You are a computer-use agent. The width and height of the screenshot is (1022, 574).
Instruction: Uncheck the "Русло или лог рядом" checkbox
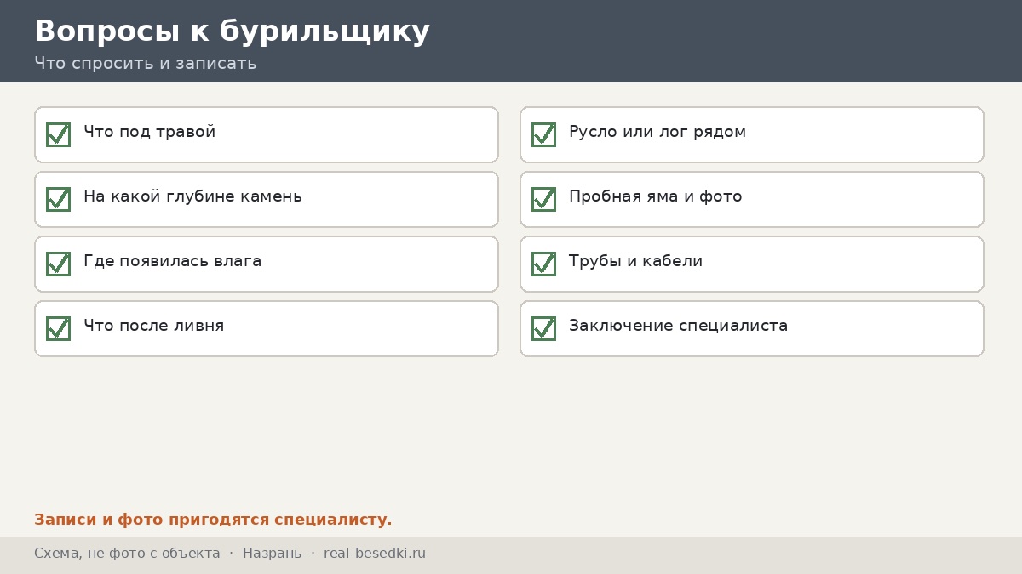click(x=543, y=134)
